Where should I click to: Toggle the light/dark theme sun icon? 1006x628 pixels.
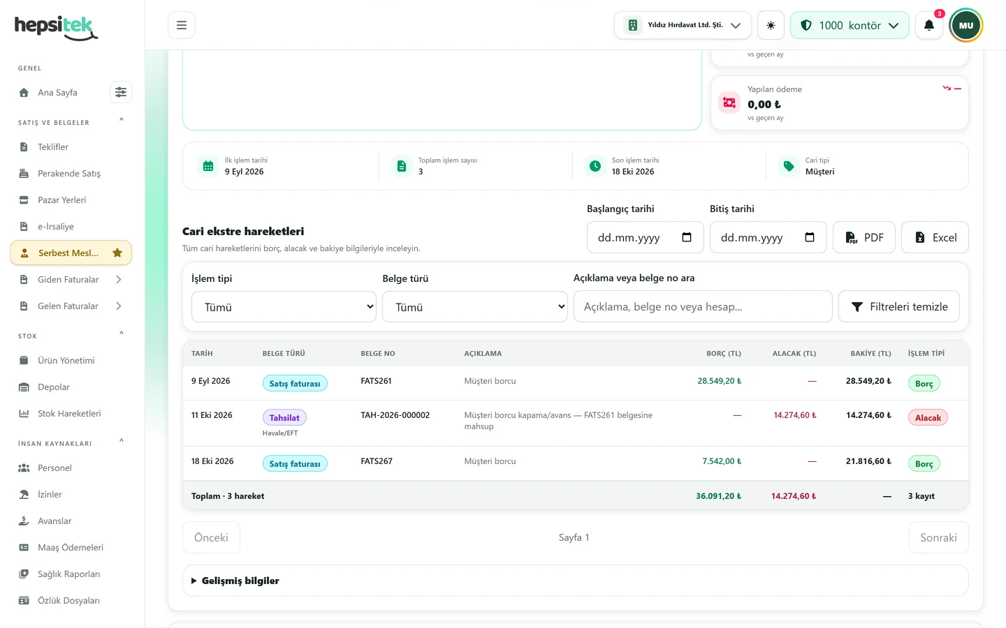pyautogui.click(x=771, y=25)
